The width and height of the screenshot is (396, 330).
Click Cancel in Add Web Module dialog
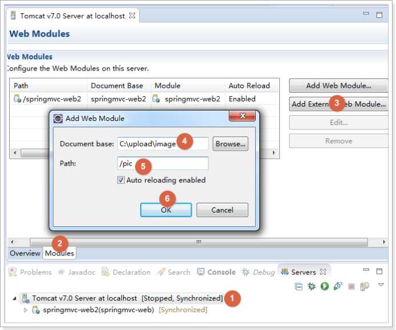222,210
